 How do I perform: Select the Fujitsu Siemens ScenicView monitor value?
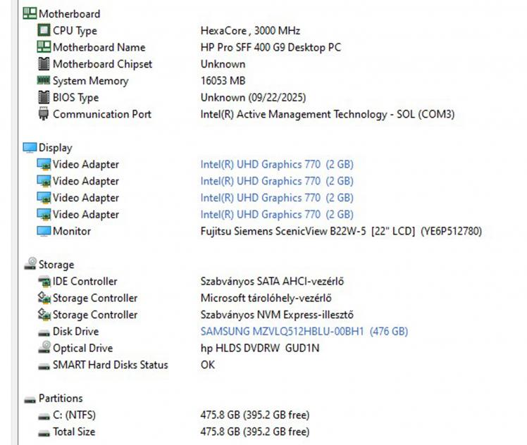[x=341, y=231]
